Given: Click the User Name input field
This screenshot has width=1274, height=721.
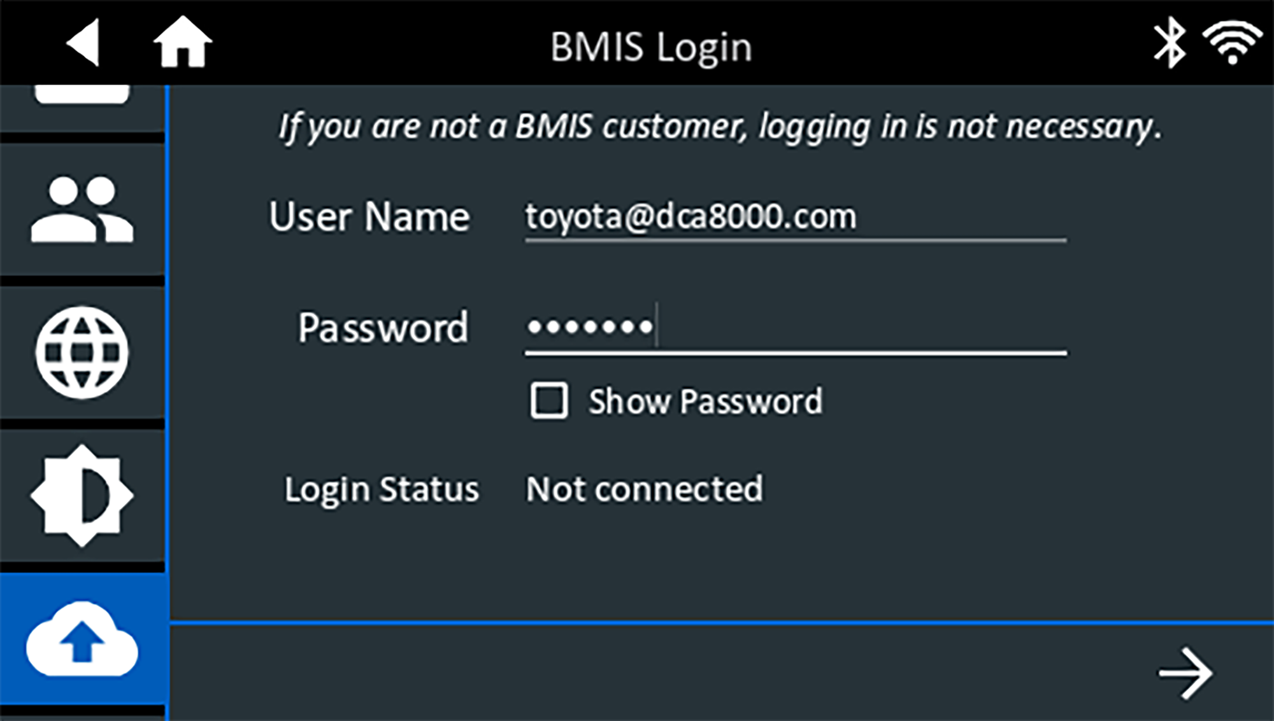Looking at the screenshot, I should [795, 217].
